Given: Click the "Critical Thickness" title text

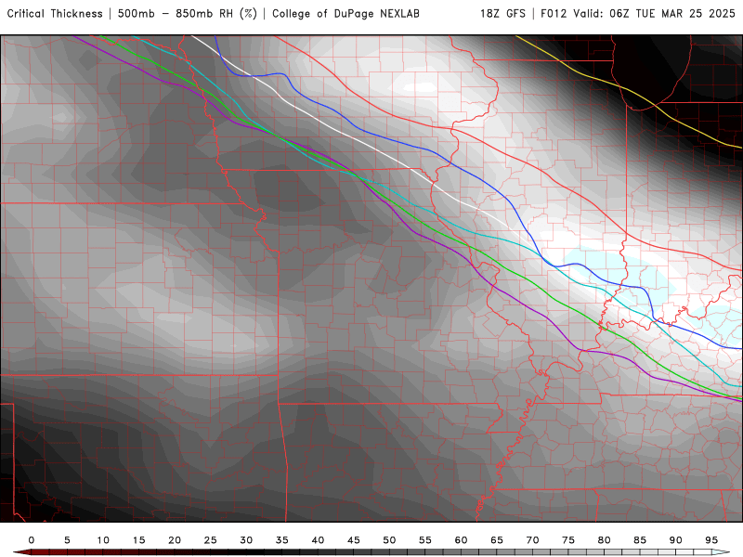Looking at the screenshot, I should [55, 14].
